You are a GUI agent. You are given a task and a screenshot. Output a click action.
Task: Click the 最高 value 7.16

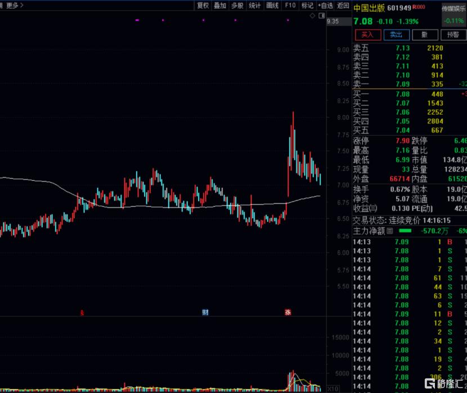click(x=403, y=150)
